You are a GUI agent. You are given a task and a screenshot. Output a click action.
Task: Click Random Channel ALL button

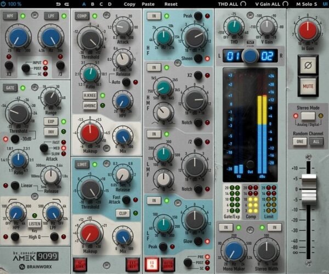tap(316, 142)
